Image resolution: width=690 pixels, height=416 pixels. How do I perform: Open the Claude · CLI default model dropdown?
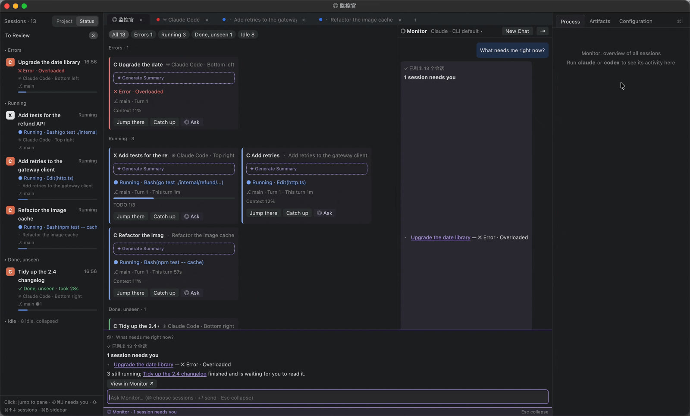tap(456, 31)
